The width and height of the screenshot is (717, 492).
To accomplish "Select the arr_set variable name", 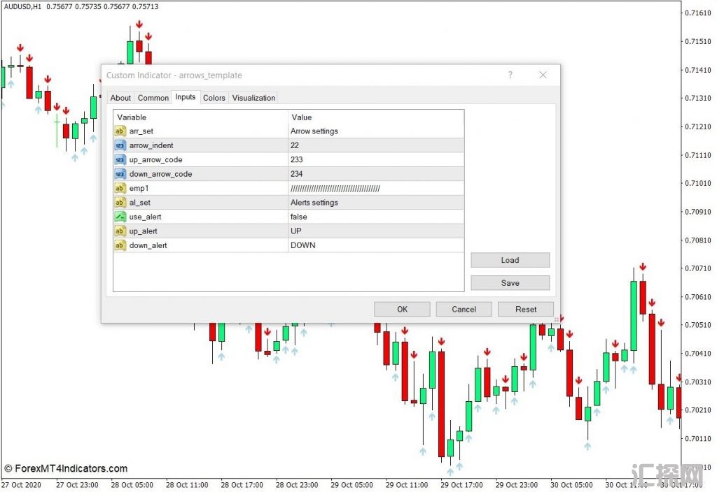I will tap(141, 131).
